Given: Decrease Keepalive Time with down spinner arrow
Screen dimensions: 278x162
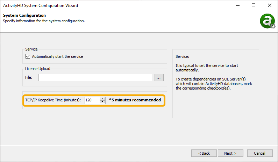Looking at the screenshot, I should (102, 102).
